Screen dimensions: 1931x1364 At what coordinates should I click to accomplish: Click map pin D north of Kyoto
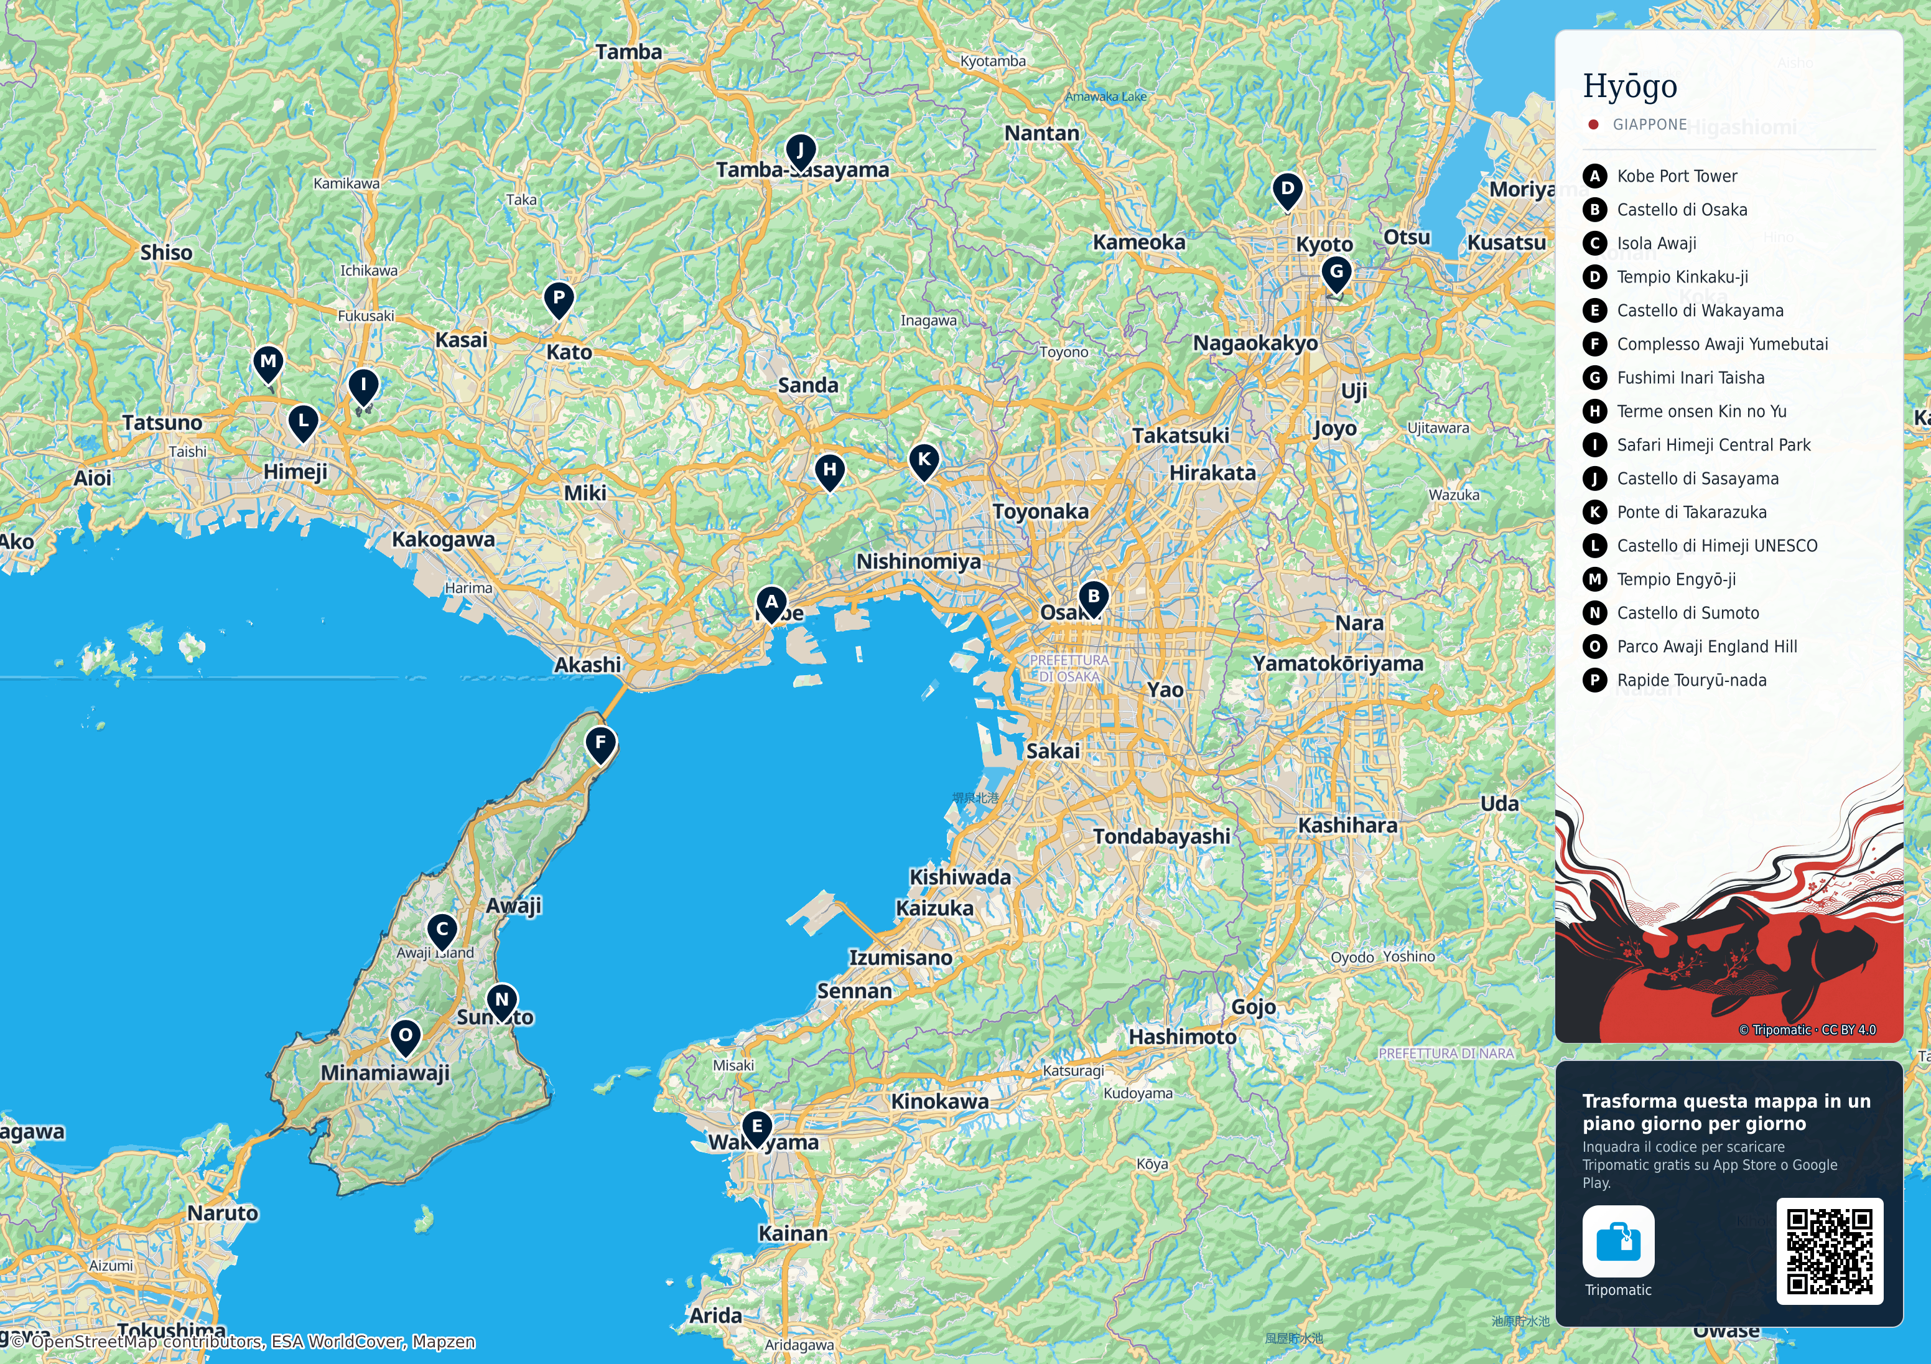pyautogui.click(x=1288, y=192)
